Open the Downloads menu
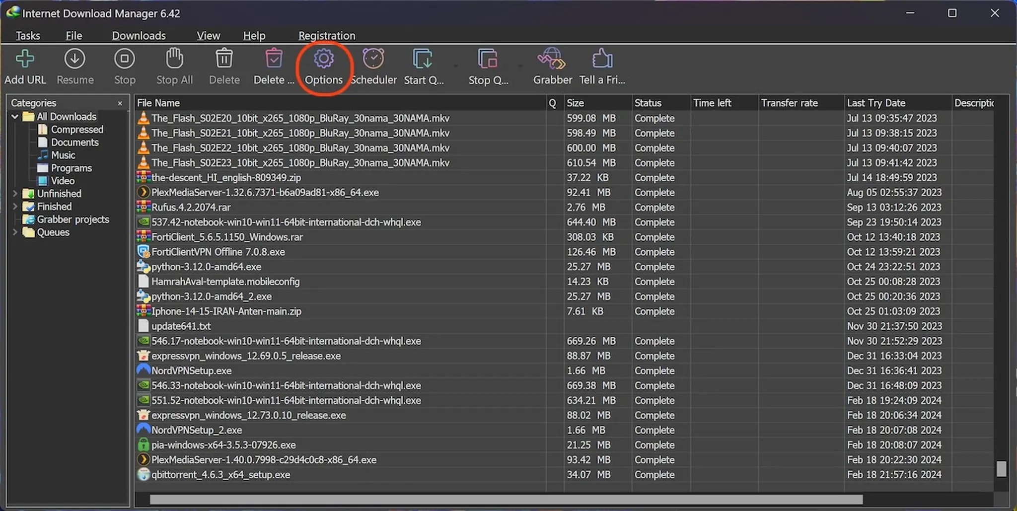The width and height of the screenshot is (1017, 511). tap(139, 36)
